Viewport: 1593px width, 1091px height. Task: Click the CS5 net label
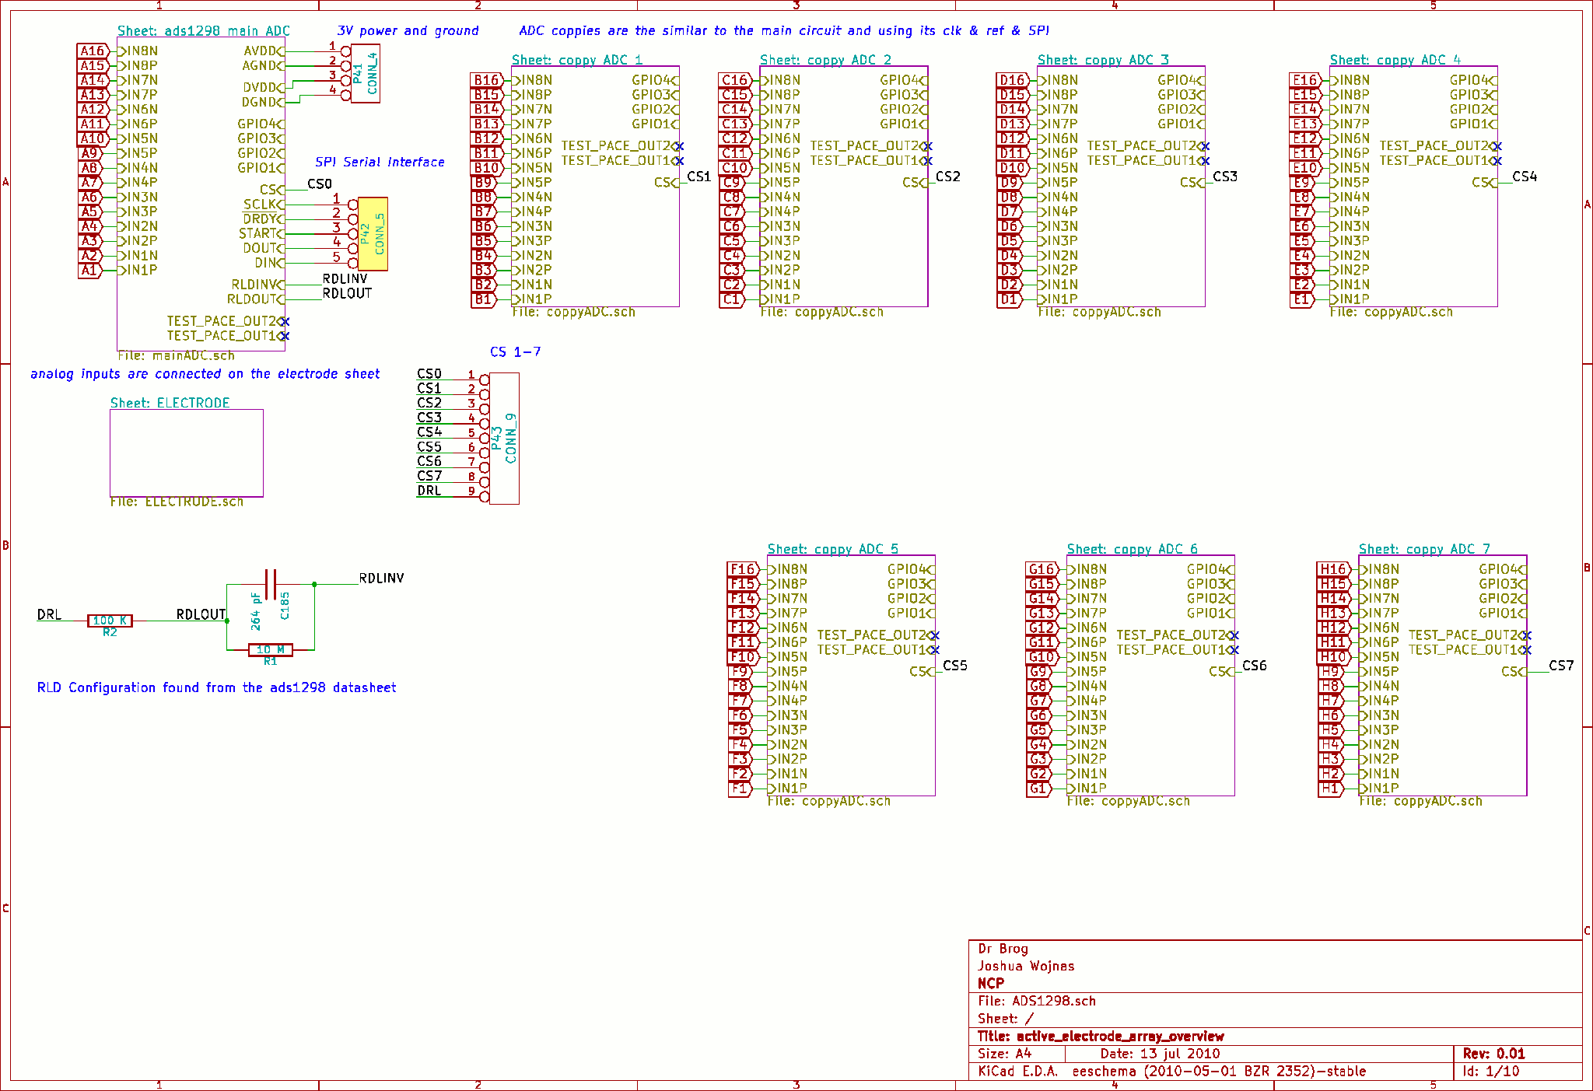tap(954, 666)
